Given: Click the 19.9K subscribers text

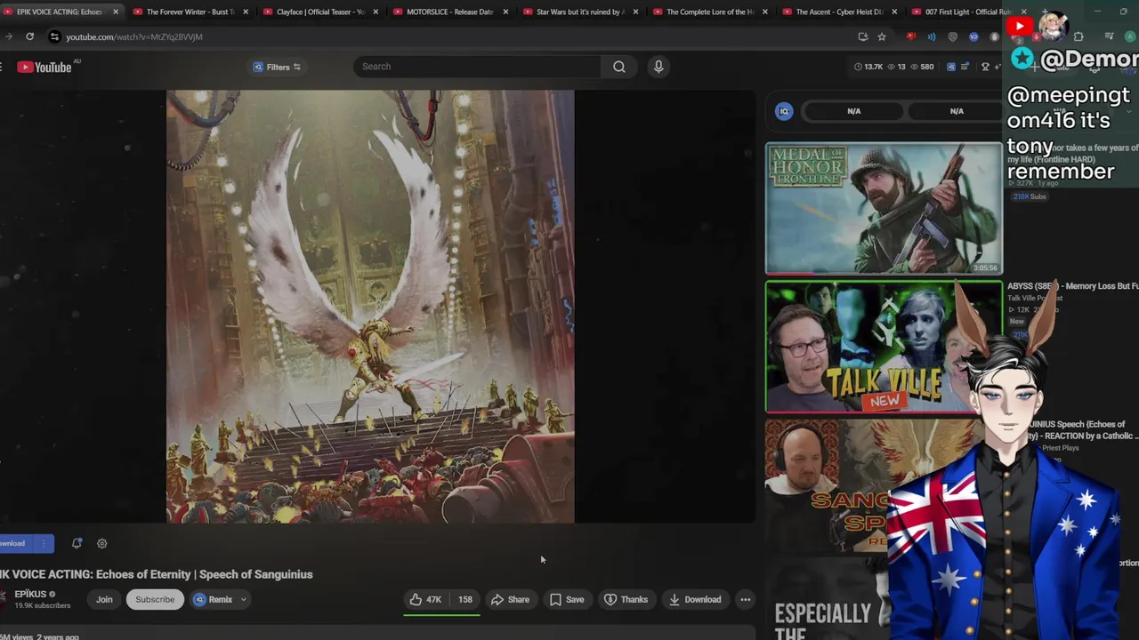Looking at the screenshot, I should [42, 605].
